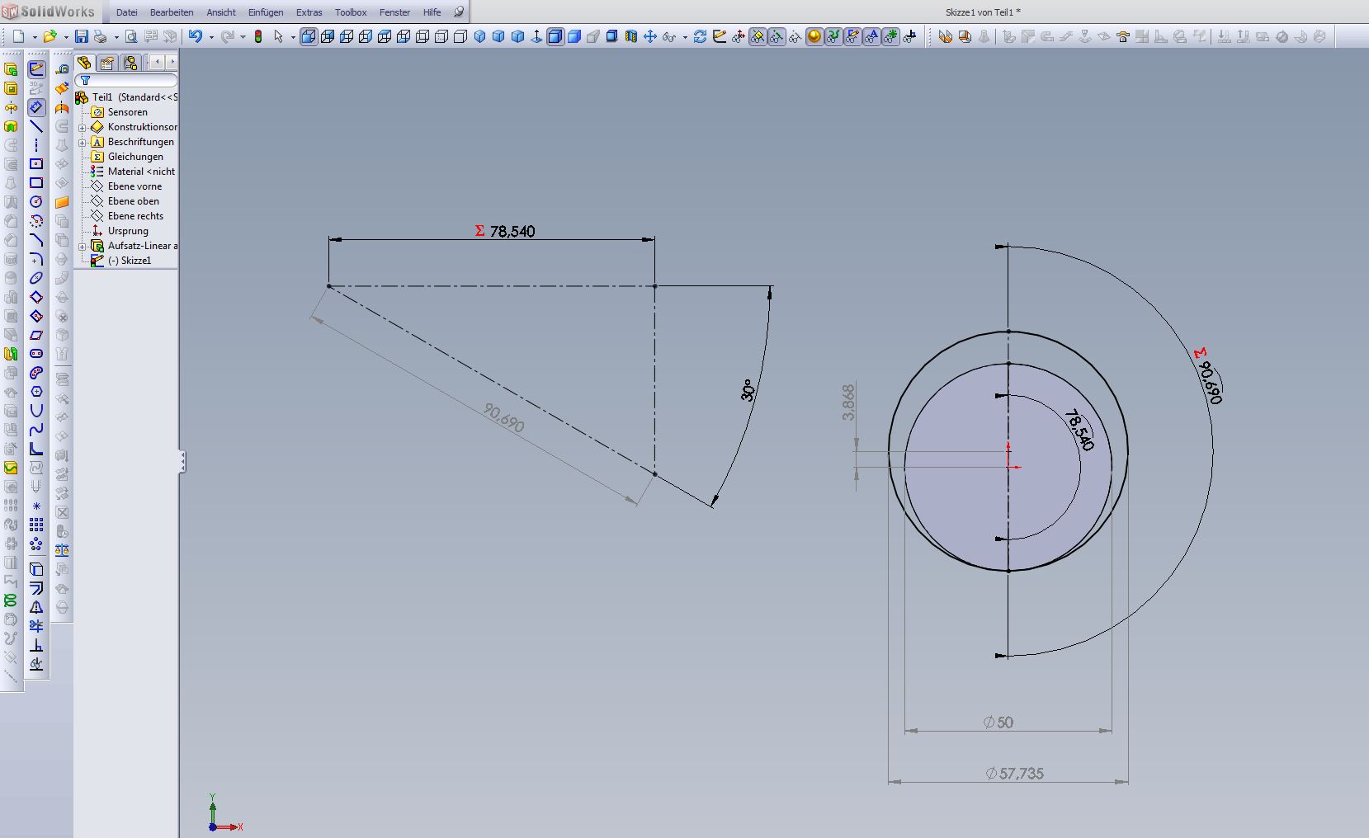The width and height of the screenshot is (1369, 838).
Task: Select the Polygon sketch tool
Action: pos(36,392)
